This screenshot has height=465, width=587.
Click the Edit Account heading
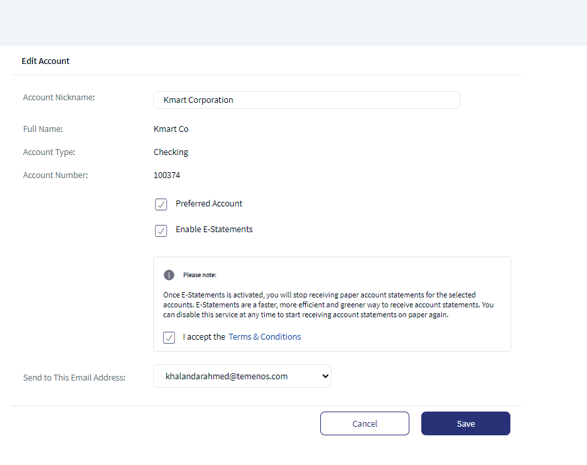click(x=46, y=61)
